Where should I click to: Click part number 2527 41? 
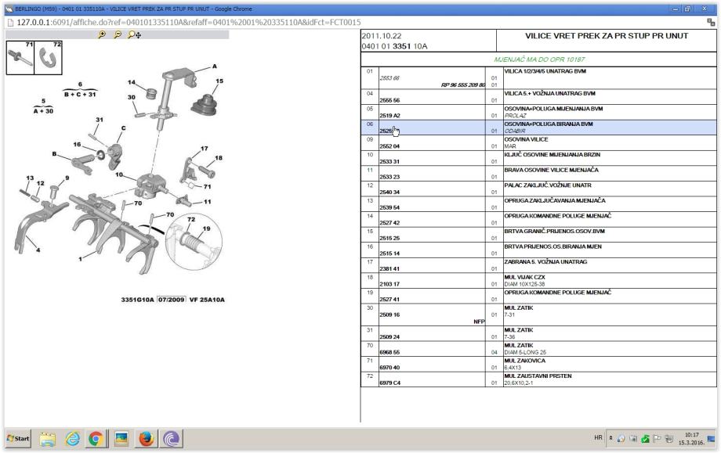pyautogui.click(x=389, y=300)
